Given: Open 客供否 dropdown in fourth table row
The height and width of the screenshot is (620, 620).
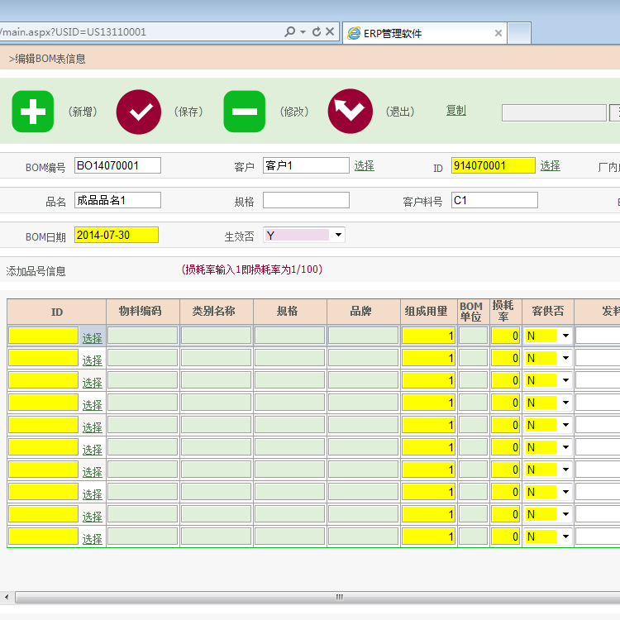Looking at the screenshot, I should [x=548, y=403].
